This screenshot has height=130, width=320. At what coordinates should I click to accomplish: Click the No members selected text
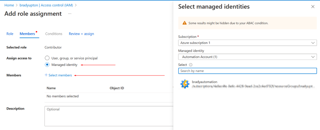pyautogui.click(x=63, y=96)
